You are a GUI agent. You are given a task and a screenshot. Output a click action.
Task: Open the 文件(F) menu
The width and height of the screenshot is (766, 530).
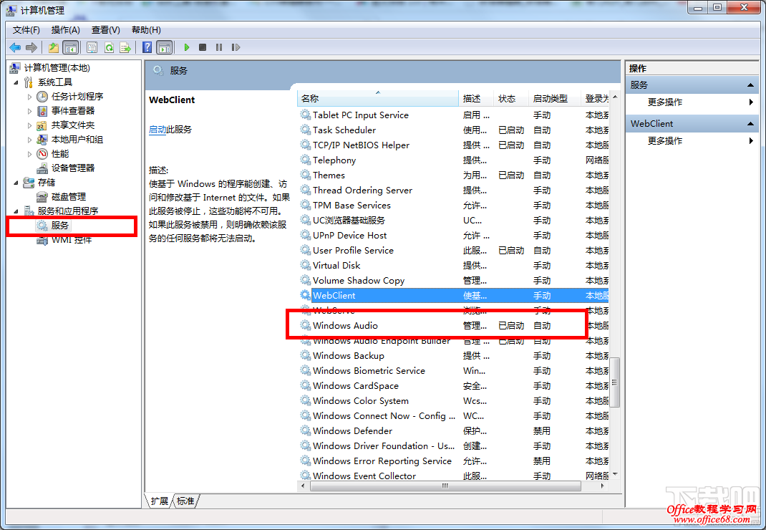(x=26, y=30)
